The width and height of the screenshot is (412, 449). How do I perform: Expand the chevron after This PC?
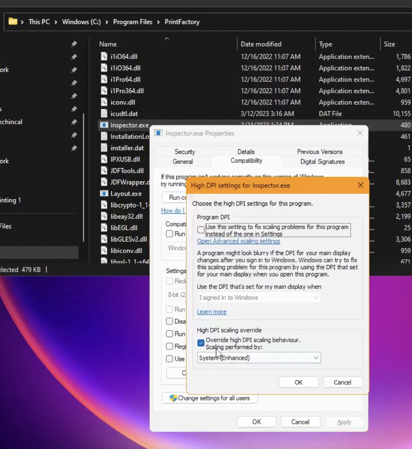(56, 22)
